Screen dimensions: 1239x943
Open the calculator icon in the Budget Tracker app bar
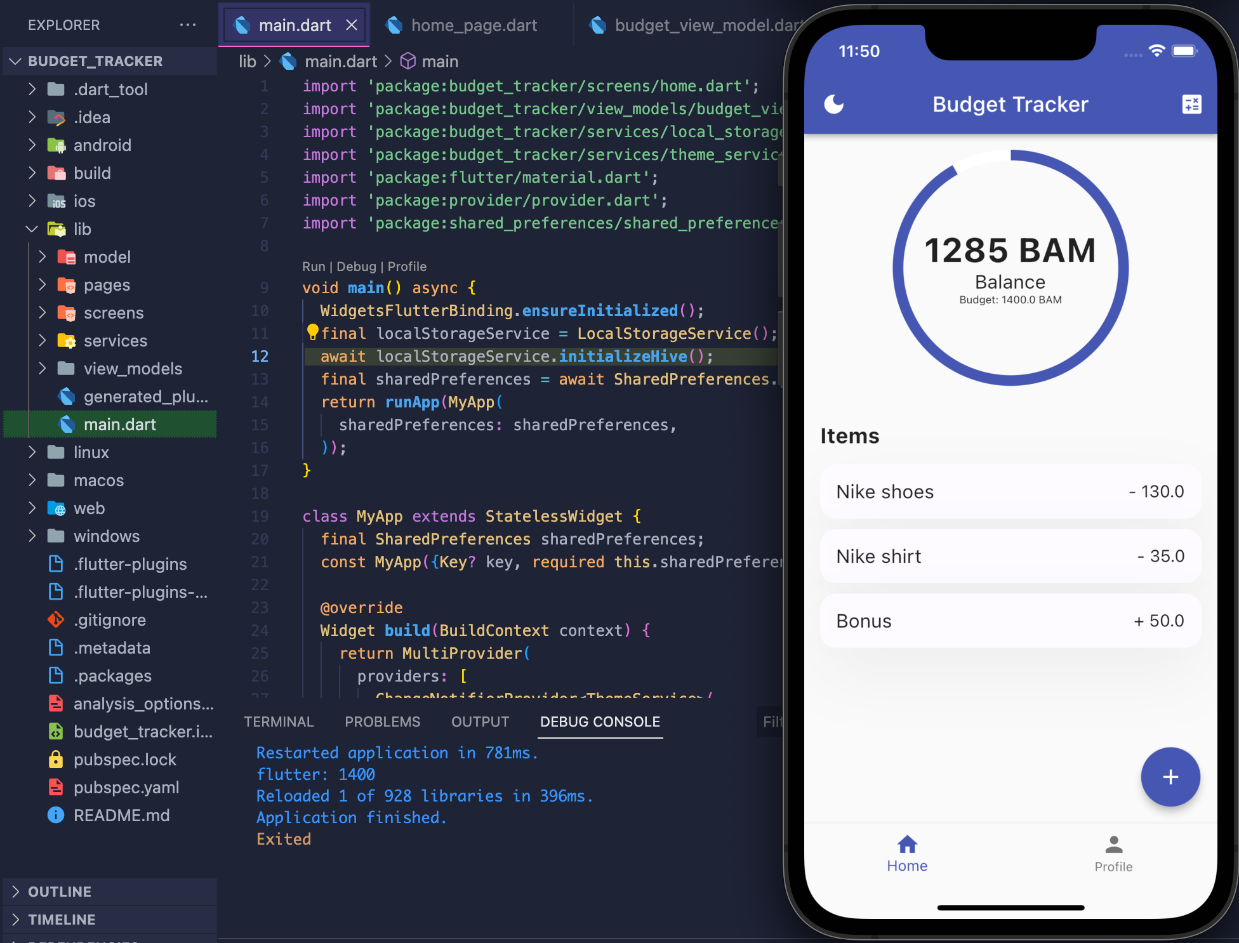(1192, 103)
